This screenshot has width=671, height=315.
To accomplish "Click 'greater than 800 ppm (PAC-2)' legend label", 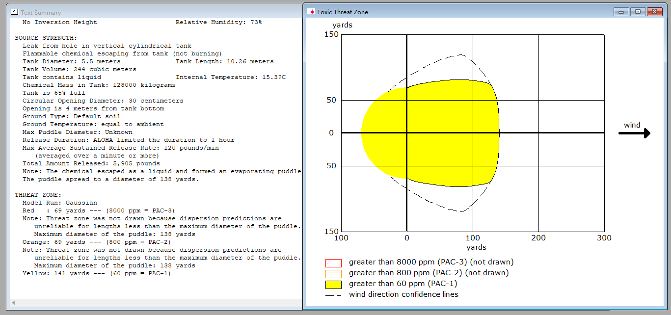I will 429,273.
